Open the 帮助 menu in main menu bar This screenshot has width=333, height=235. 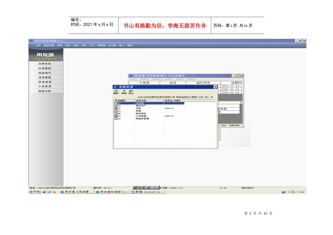pyautogui.click(x=130, y=45)
